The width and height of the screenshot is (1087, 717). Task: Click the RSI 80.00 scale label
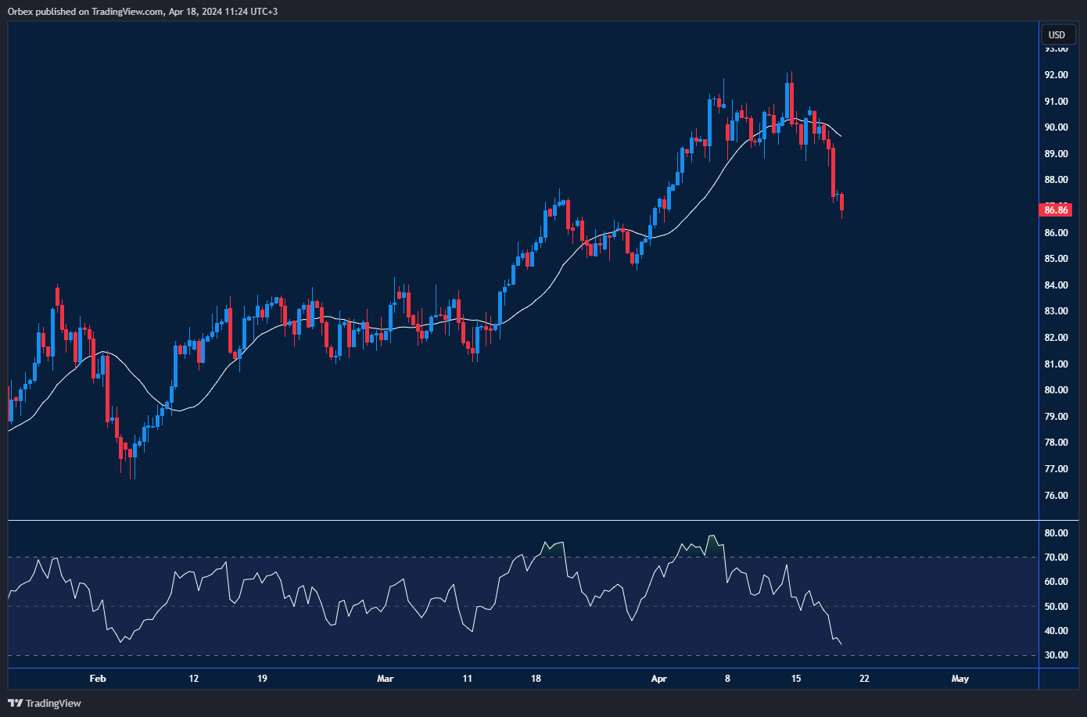(1056, 533)
